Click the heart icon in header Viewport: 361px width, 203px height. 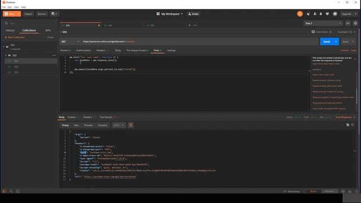(327, 14)
